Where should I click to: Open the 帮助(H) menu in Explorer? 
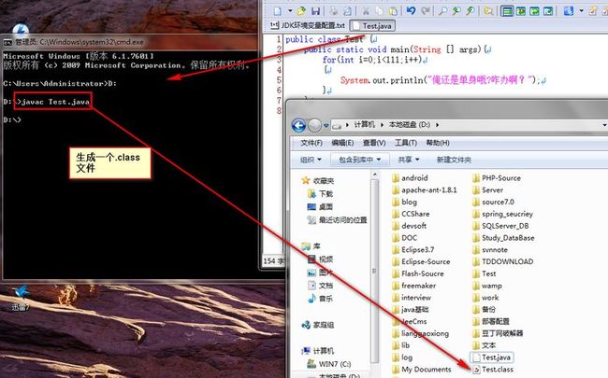point(438,143)
